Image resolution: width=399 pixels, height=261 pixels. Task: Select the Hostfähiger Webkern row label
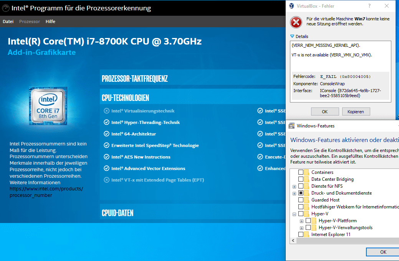click(355, 207)
